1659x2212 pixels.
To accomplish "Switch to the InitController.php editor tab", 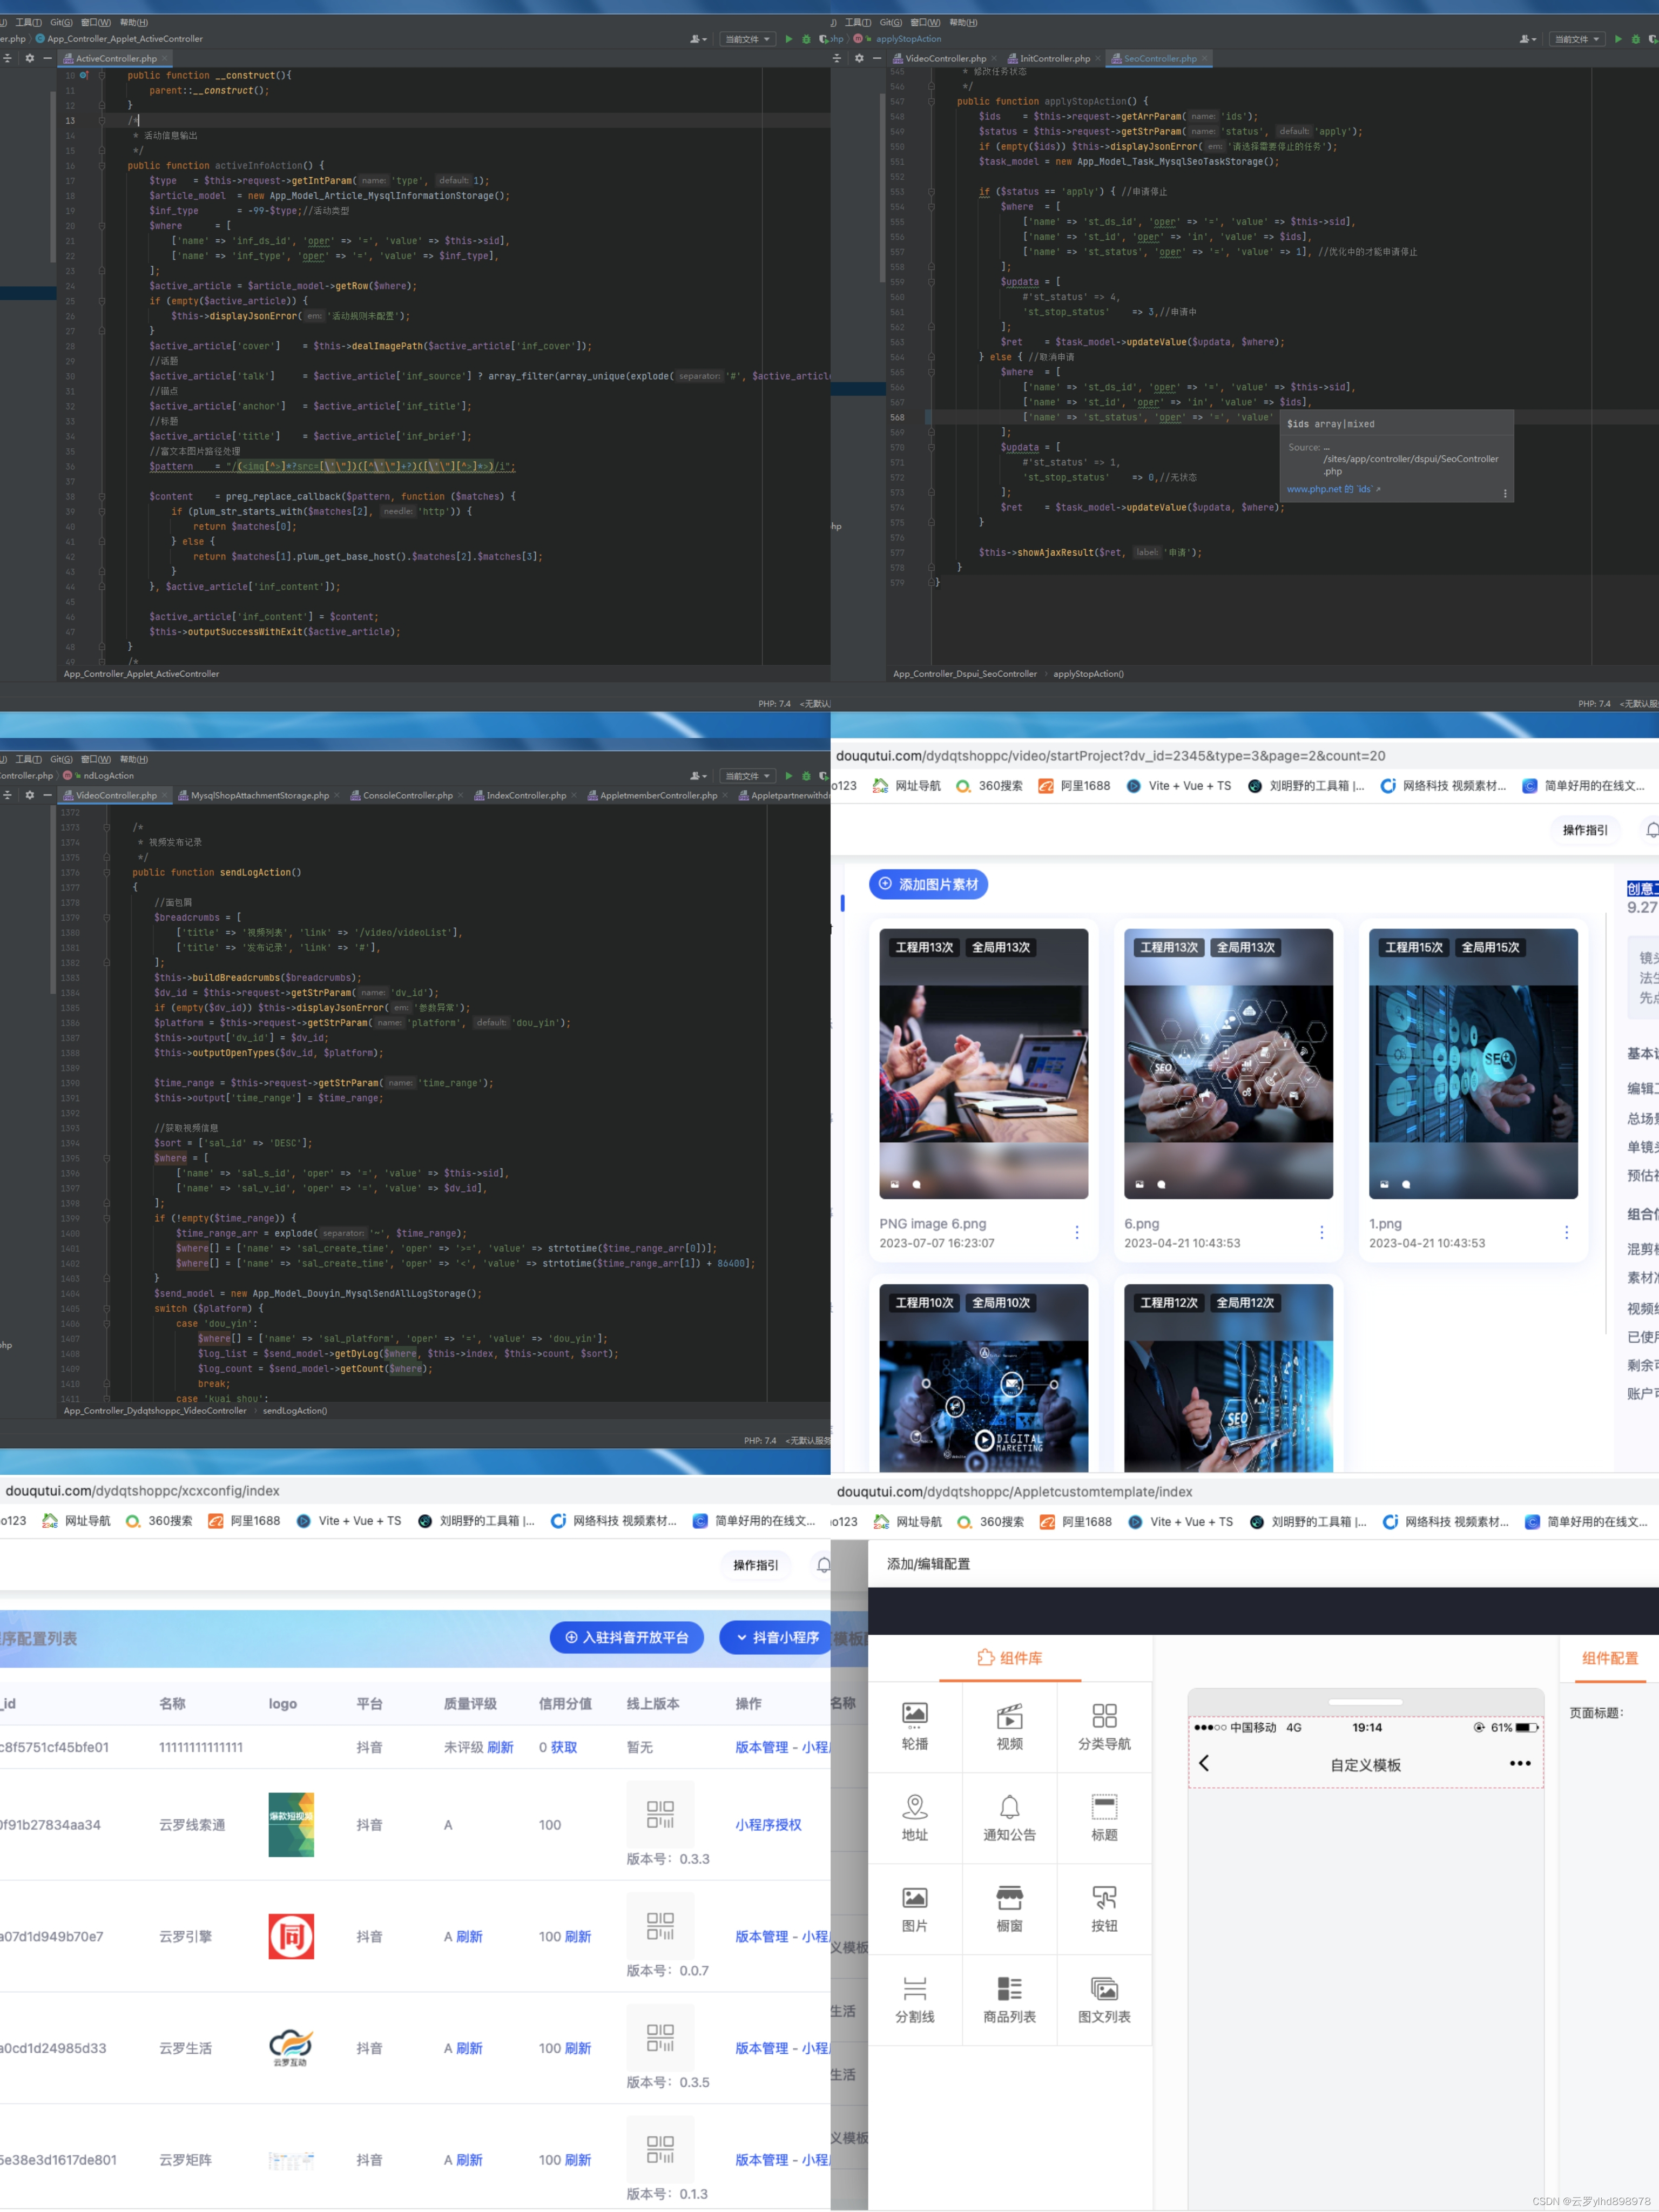I will tap(1054, 58).
